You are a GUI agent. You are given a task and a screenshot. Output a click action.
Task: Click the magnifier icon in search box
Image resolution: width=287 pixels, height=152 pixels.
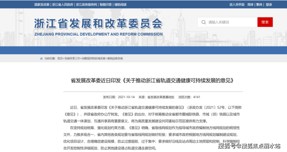[x=204, y=22]
